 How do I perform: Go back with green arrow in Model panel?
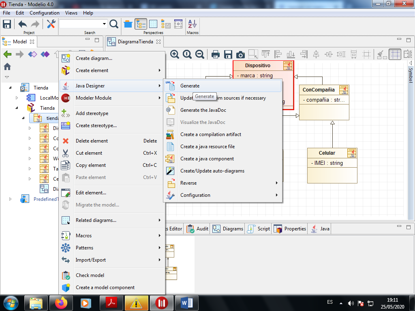click(x=7, y=55)
